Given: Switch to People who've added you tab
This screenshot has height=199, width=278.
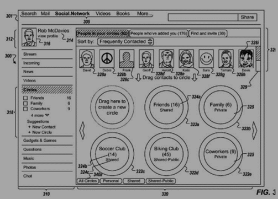Looking at the screenshot, I should tap(159, 34).
